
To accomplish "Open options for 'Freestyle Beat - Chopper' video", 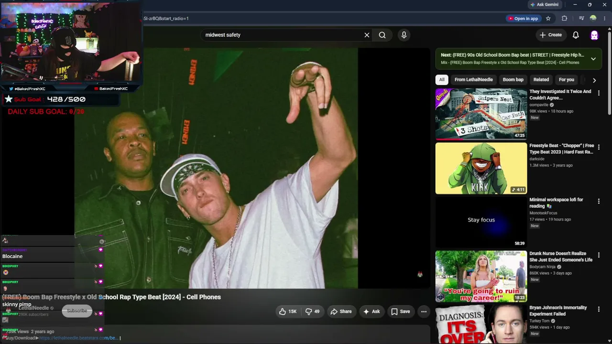I will coord(599,147).
